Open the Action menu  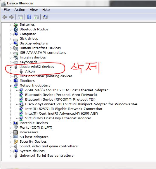pyautogui.click(x=20, y=10)
